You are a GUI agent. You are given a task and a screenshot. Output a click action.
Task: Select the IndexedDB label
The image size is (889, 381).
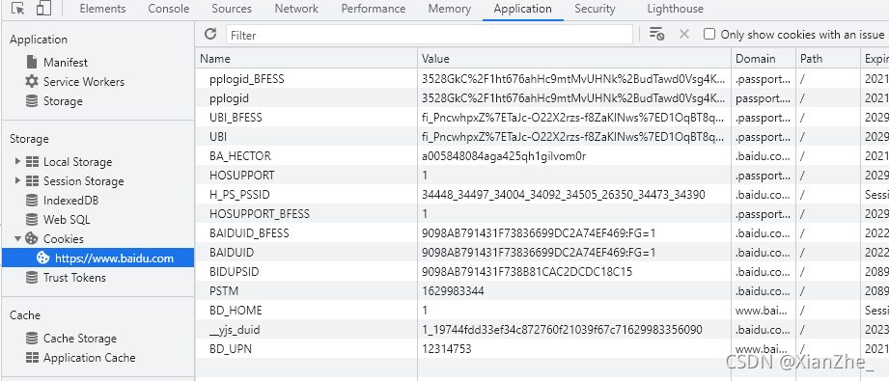pyautogui.click(x=70, y=200)
